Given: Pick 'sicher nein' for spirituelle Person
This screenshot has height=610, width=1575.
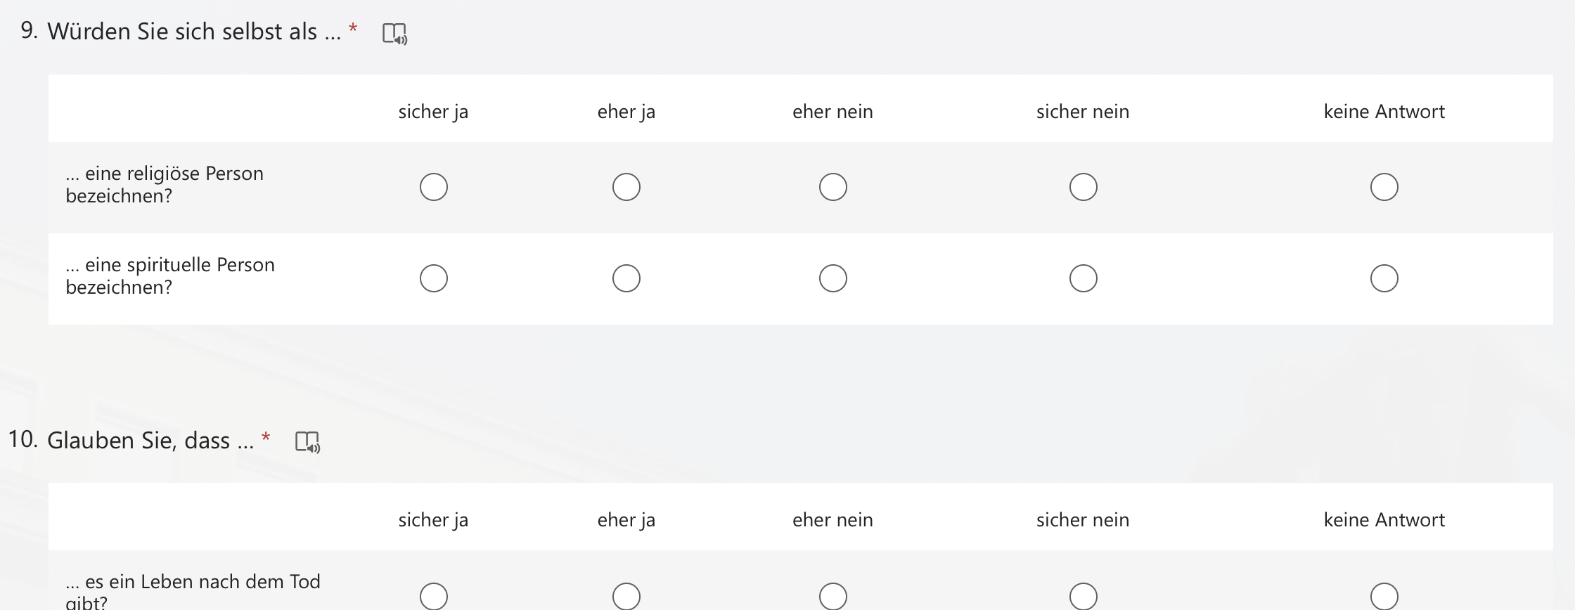Looking at the screenshot, I should click(x=1084, y=278).
